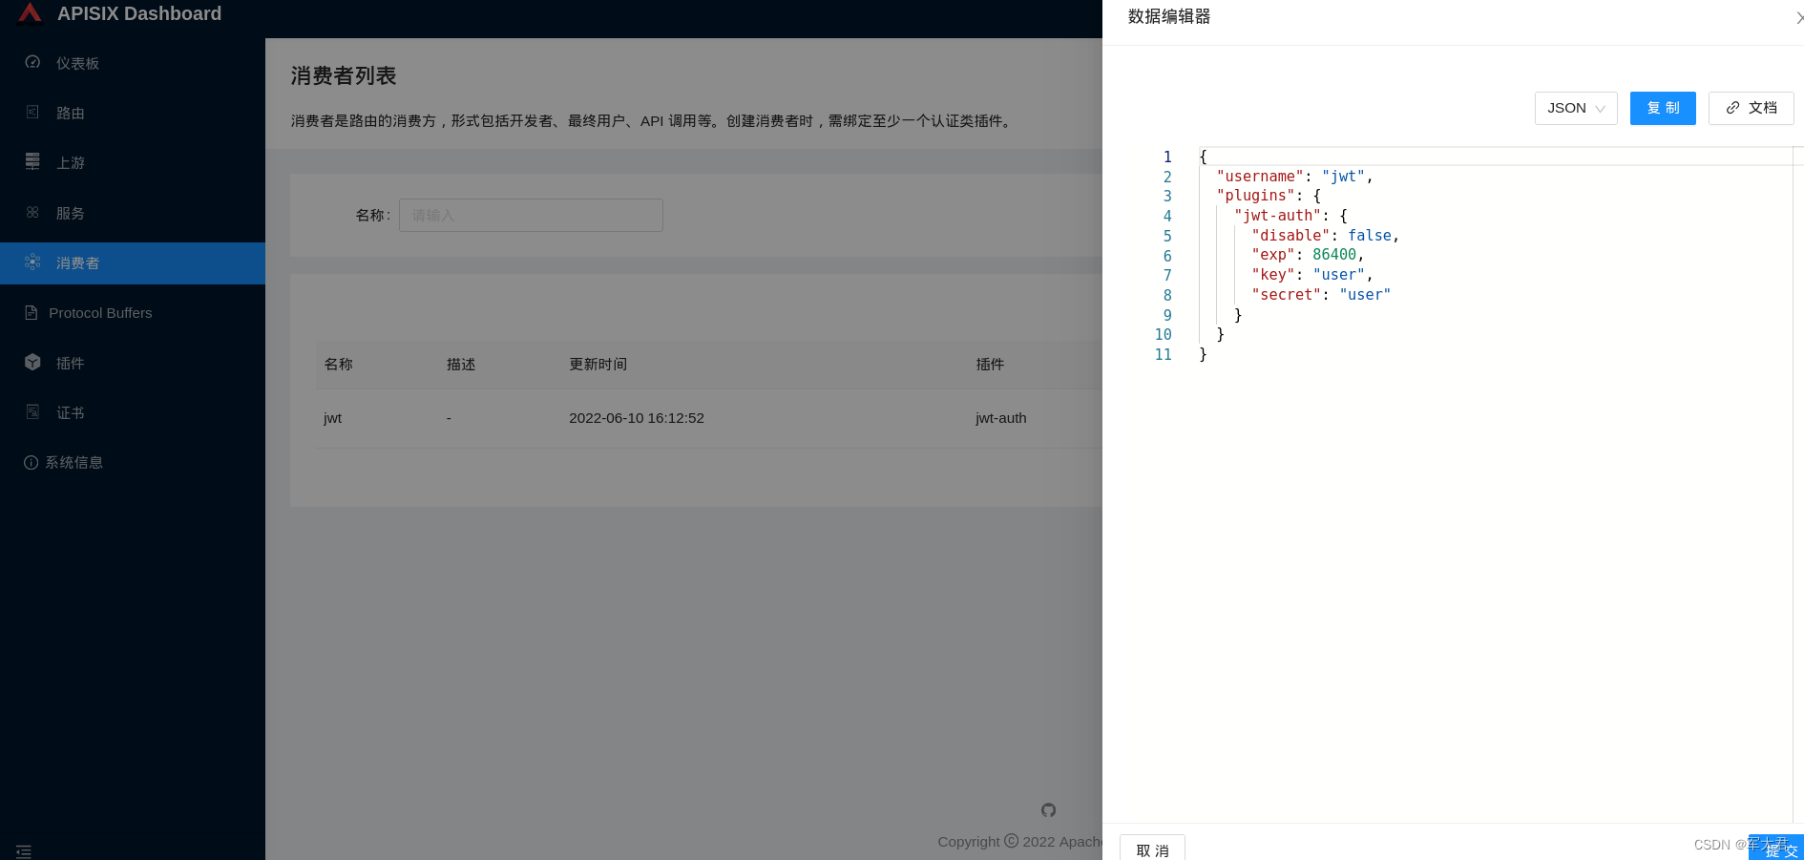Screen dimensions: 1804x860
Task: Open the GitHub icon in footer
Action: [x=1048, y=809]
